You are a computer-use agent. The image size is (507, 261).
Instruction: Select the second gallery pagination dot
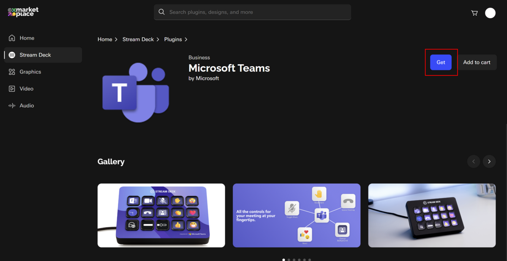click(289, 260)
